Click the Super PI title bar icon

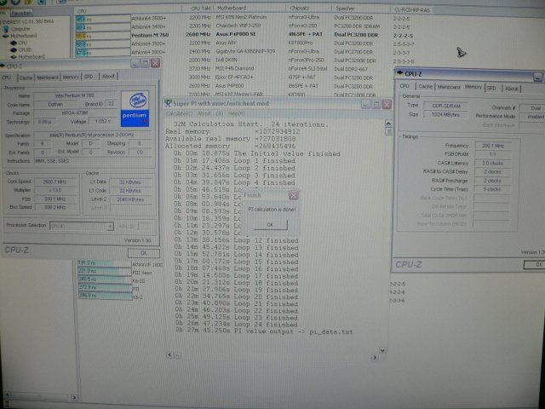click(x=169, y=103)
